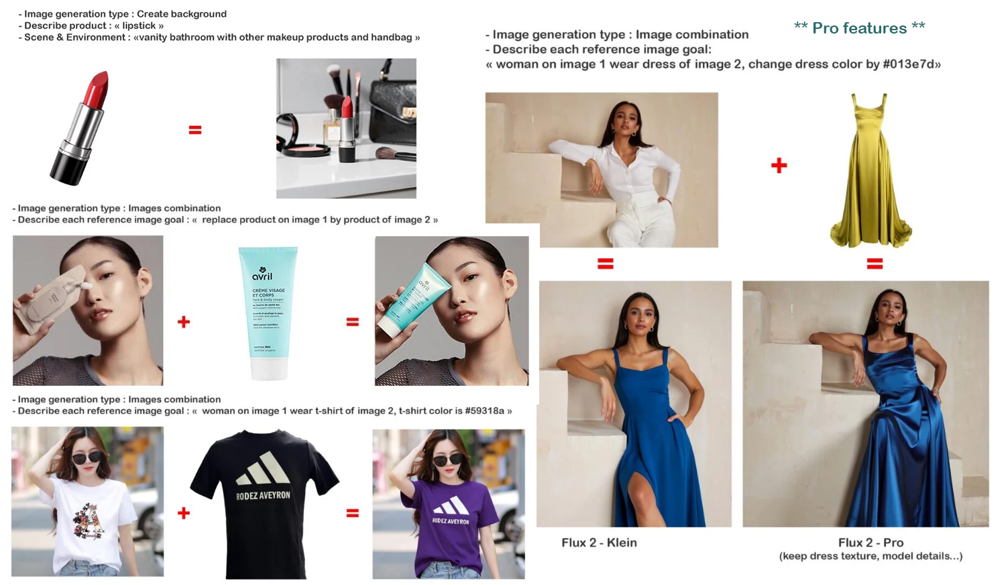Click the red equals sign under the yellow dress
Viewport: 1006px width, 585px height.
(875, 264)
